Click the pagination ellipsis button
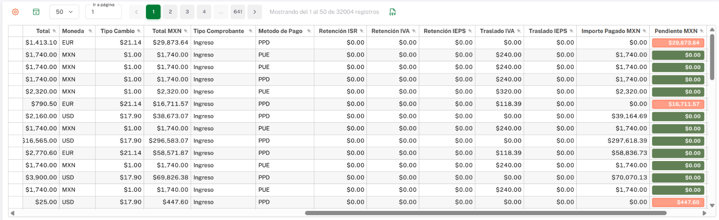Screen dimensions: 719x220 pos(221,12)
